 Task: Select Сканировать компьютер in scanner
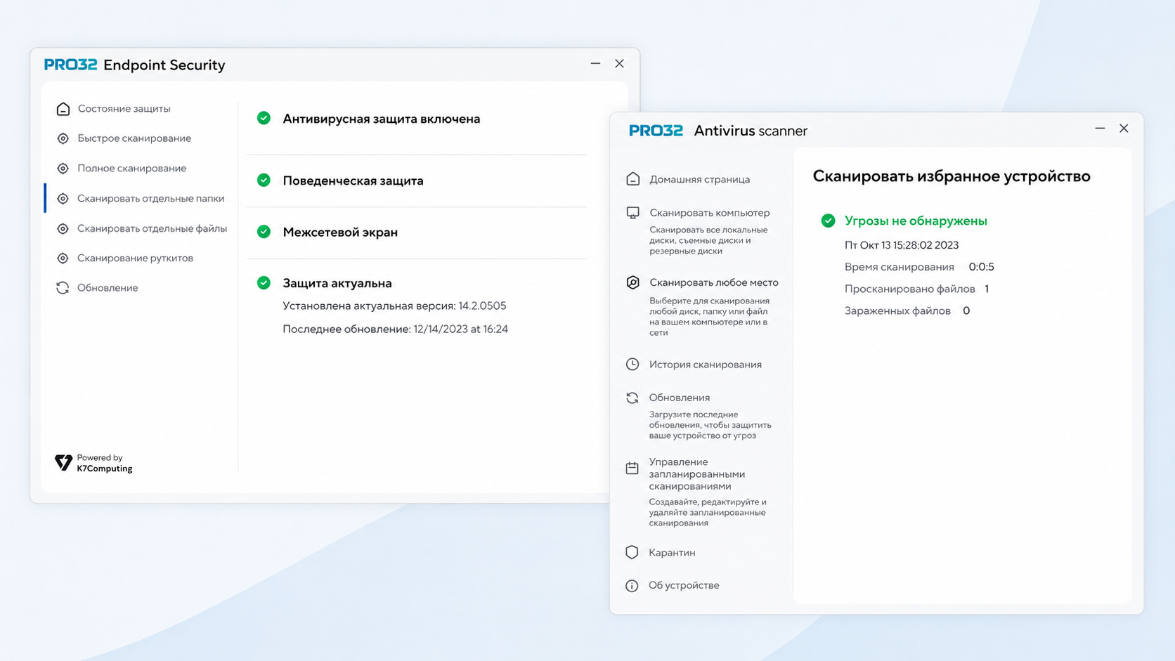tap(710, 213)
